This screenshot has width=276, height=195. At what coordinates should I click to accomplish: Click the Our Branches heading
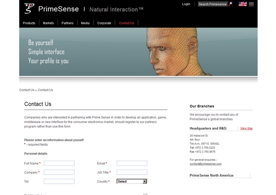click(202, 106)
